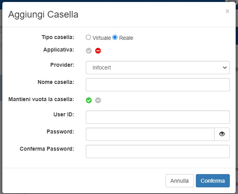Enable the Applicativa gray checkmark icon
238x194 pixels.
(x=89, y=50)
